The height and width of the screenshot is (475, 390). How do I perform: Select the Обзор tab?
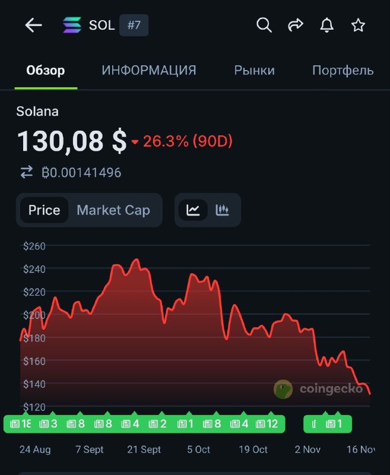click(45, 69)
